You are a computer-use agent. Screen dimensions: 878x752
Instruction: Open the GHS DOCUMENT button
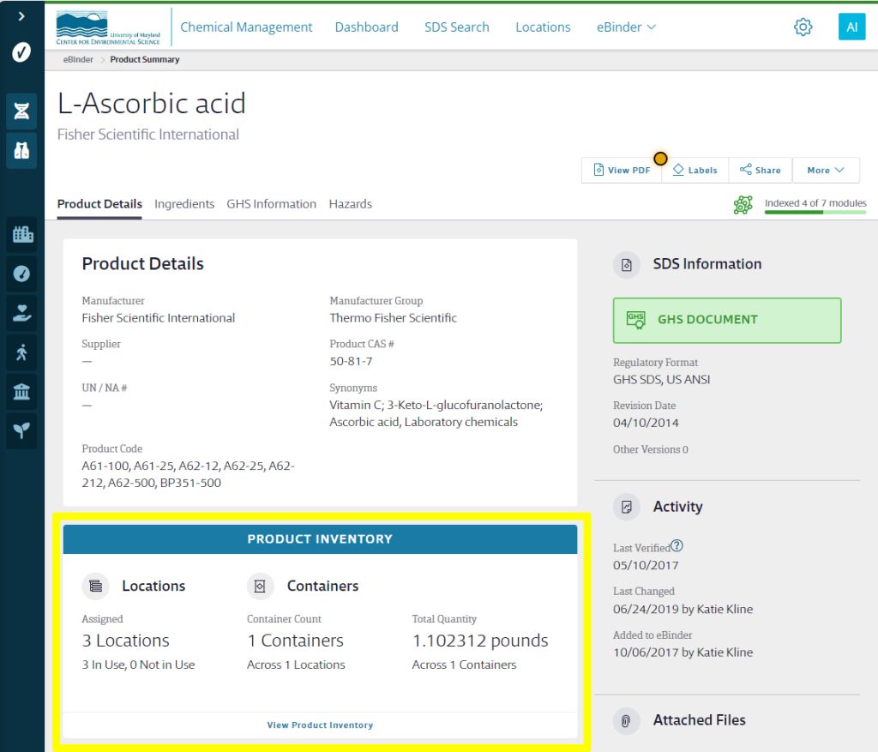click(727, 321)
